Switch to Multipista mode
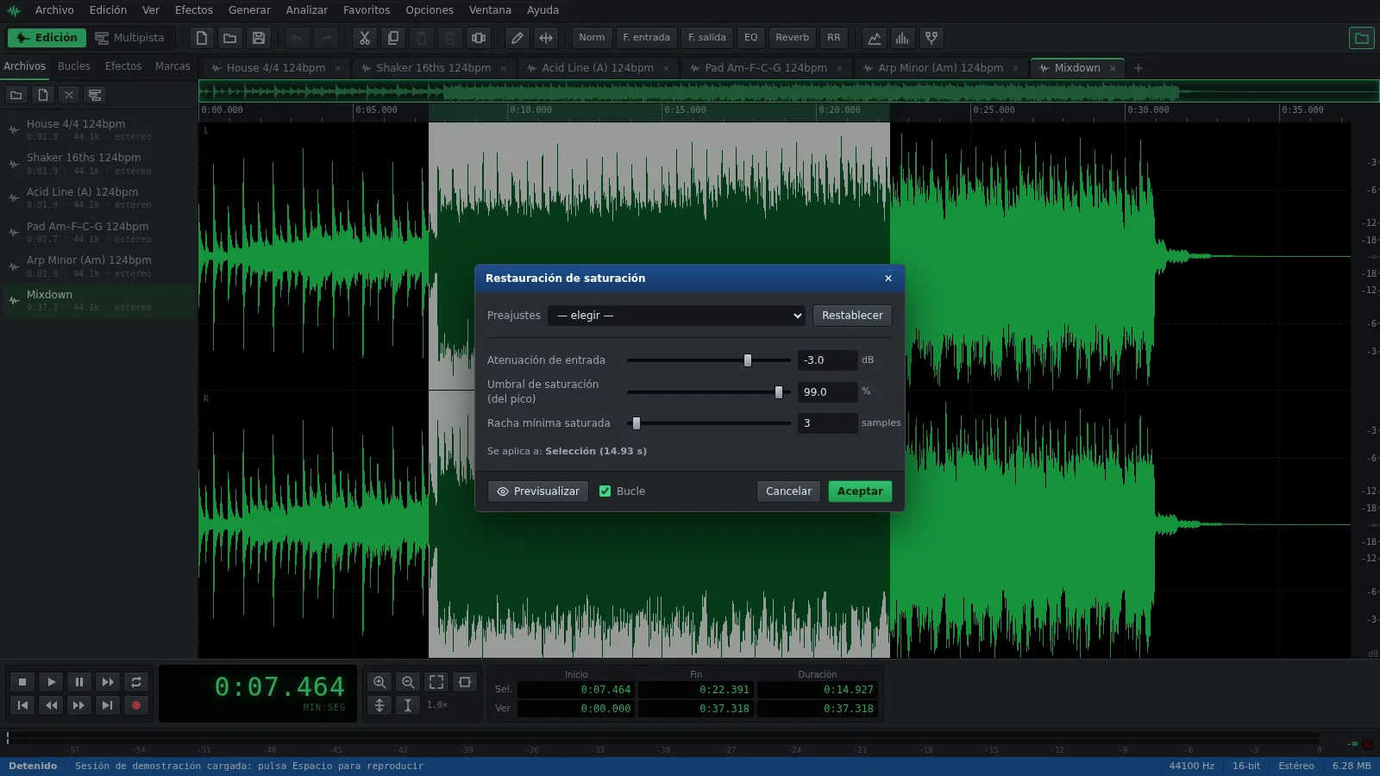 coord(129,38)
